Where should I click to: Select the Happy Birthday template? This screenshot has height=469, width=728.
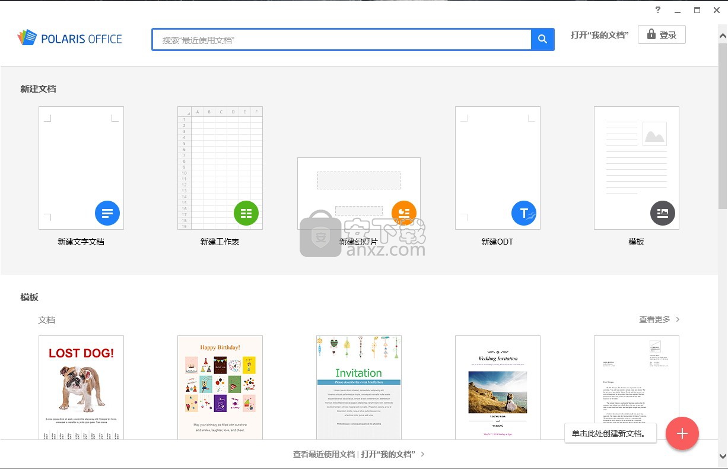[x=220, y=388]
